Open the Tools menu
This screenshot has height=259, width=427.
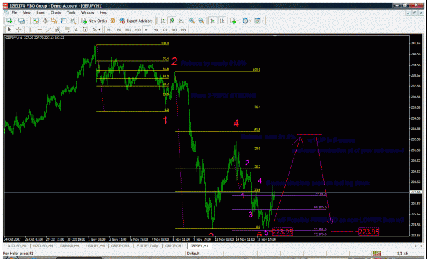[71, 12]
